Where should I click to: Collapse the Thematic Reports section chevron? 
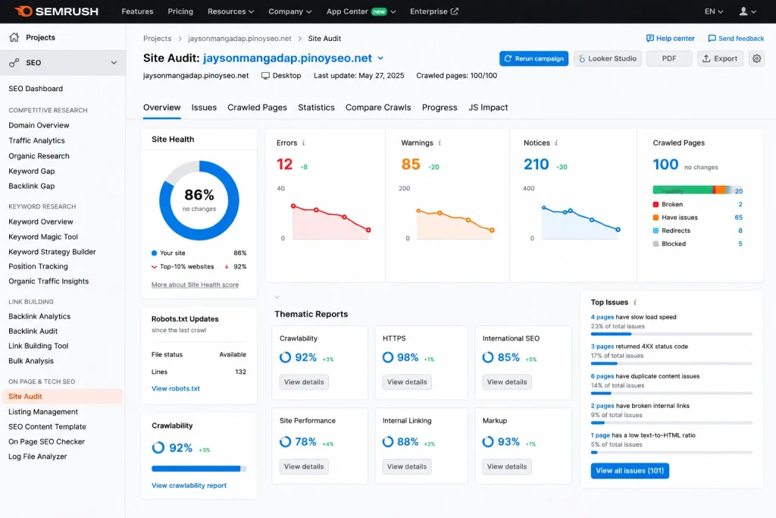click(x=277, y=297)
